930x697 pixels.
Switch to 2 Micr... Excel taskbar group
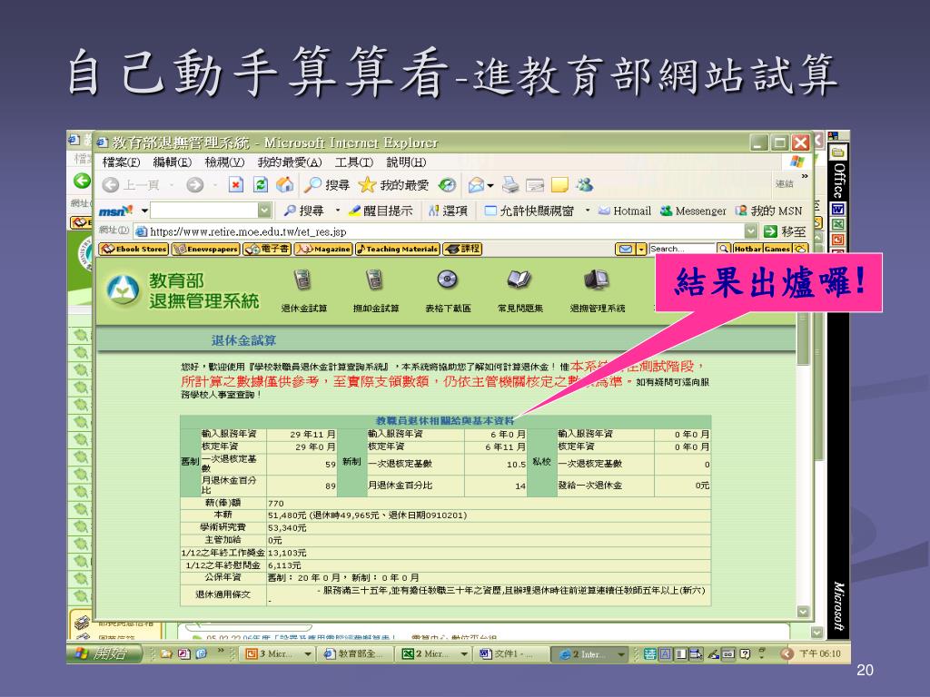tap(434, 653)
